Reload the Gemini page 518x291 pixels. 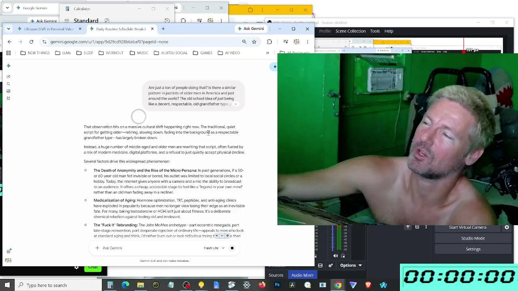(x=31, y=42)
